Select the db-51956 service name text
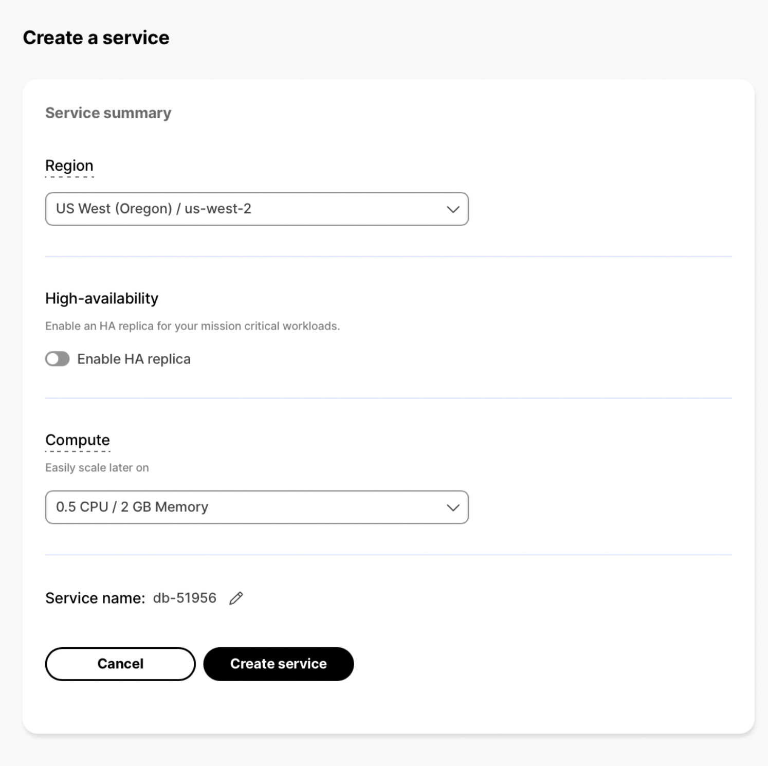The width and height of the screenshot is (768, 766). coord(185,598)
